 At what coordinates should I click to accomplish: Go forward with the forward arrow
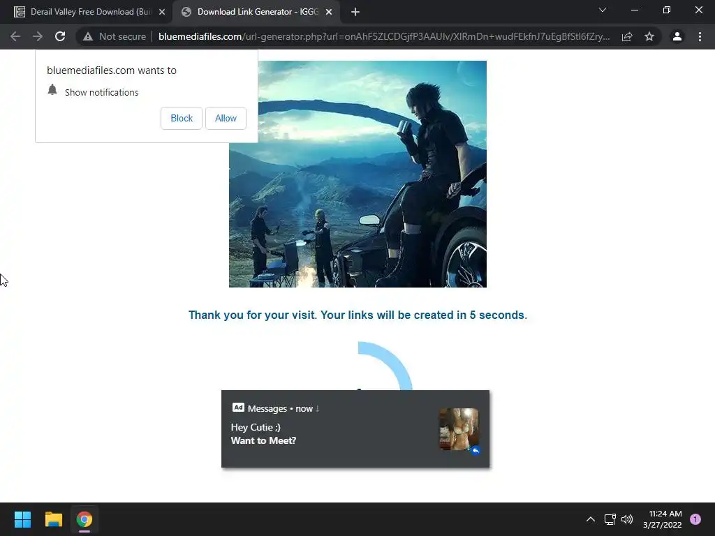pyautogui.click(x=38, y=36)
